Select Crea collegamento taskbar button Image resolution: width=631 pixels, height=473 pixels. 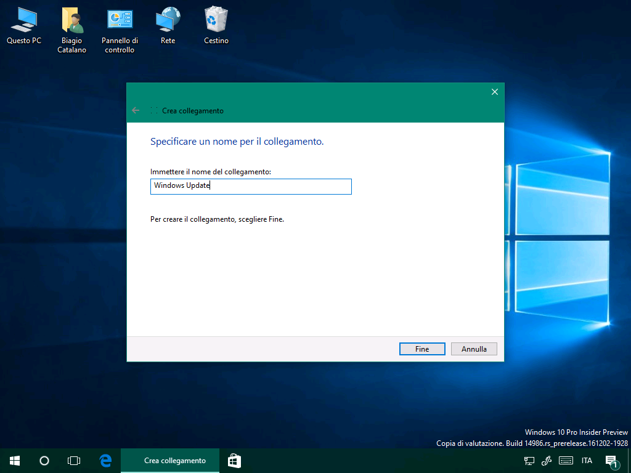coord(170,461)
